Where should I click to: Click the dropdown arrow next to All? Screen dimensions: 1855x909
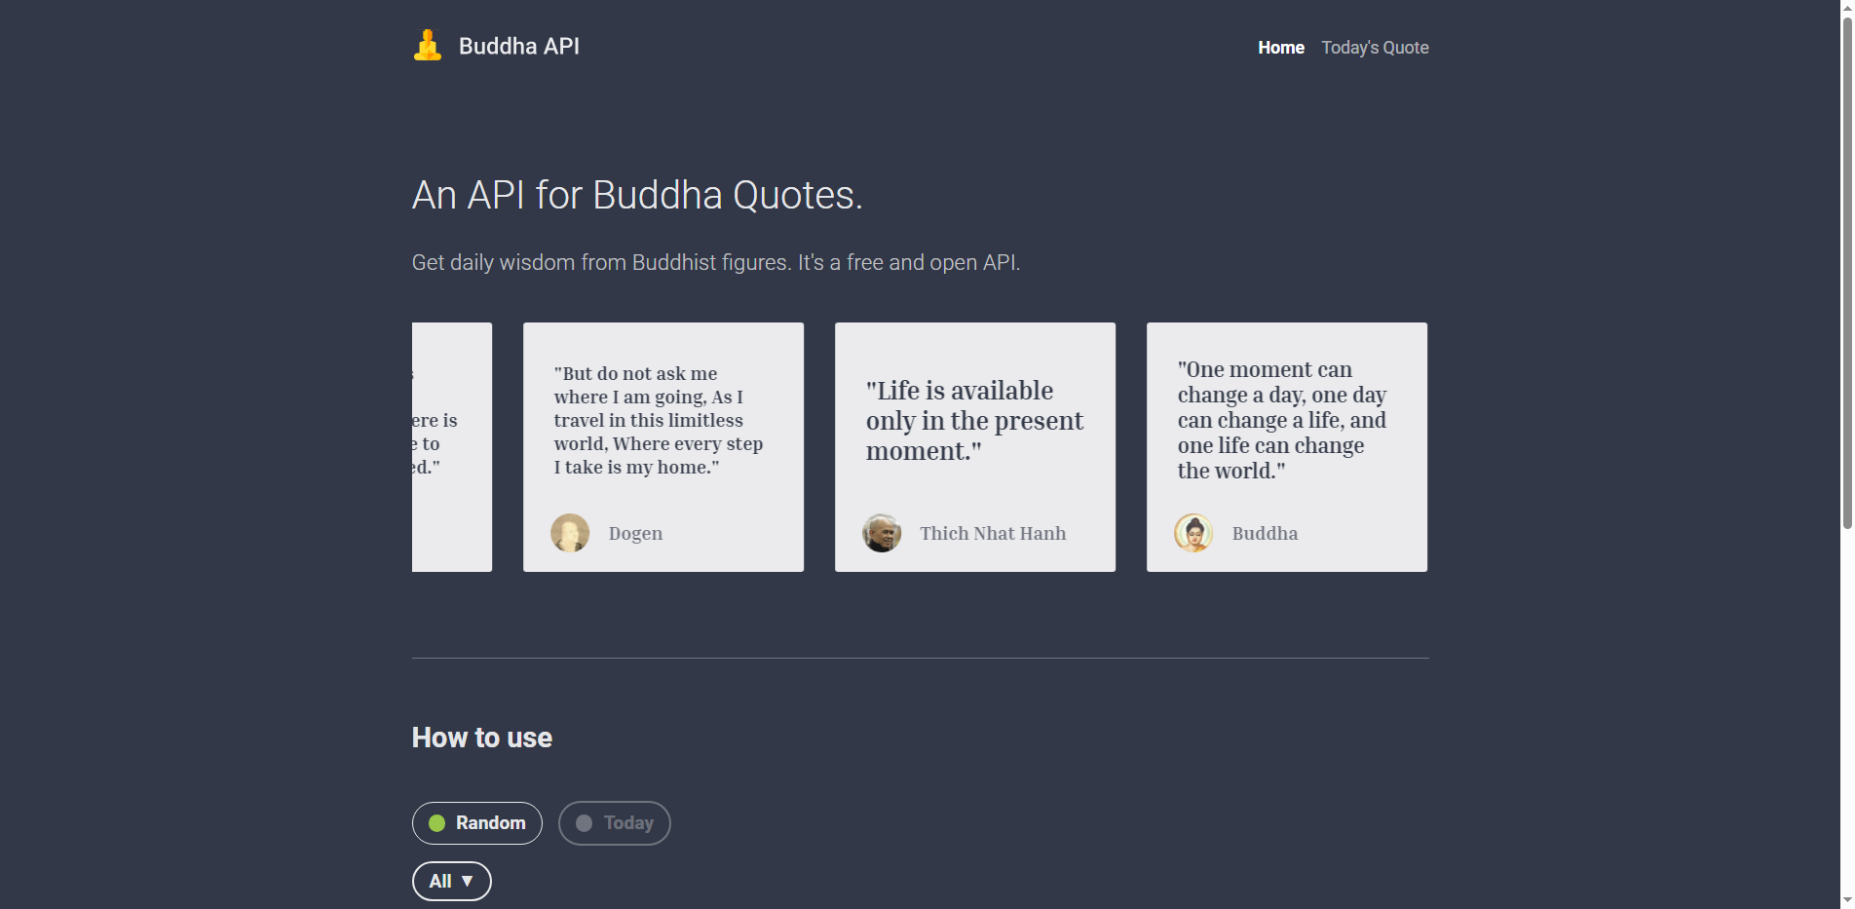click(469, 881)
